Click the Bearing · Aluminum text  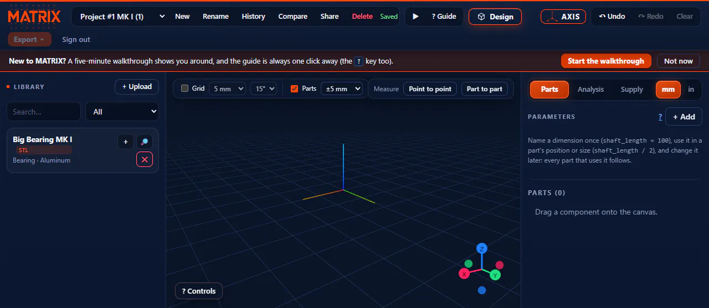tap(42, 160)
